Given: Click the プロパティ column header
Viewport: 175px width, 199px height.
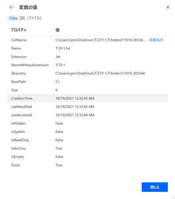Looking at the screenshot, I should click(18, 30).
